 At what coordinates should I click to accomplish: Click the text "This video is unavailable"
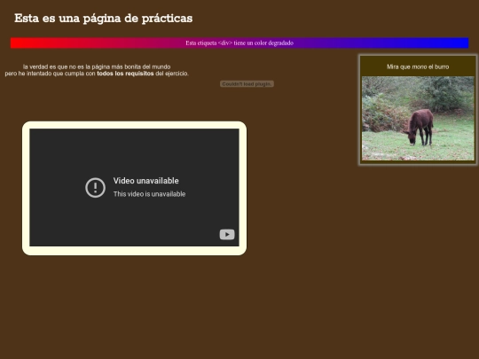149,194
